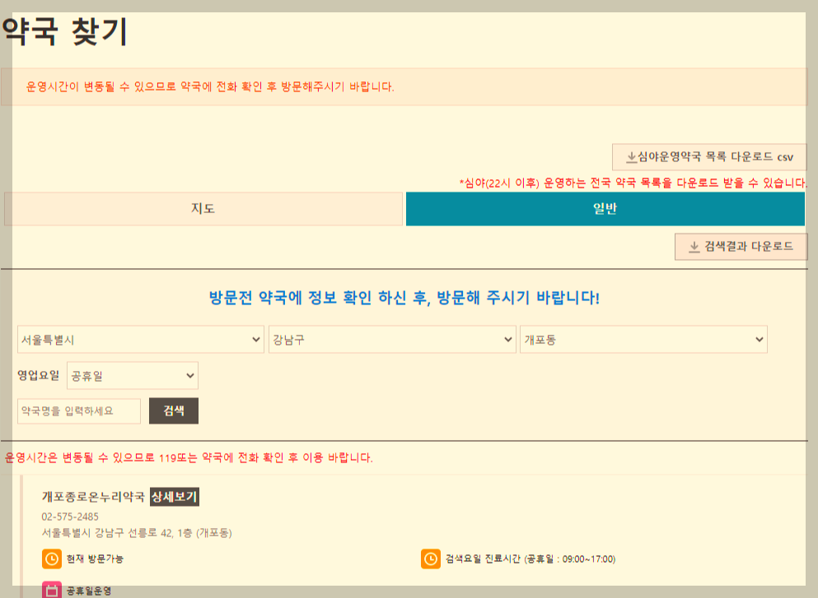Open the 강남구 district dropdown
The height and width of the screenshot is (598, 818).
392,340
